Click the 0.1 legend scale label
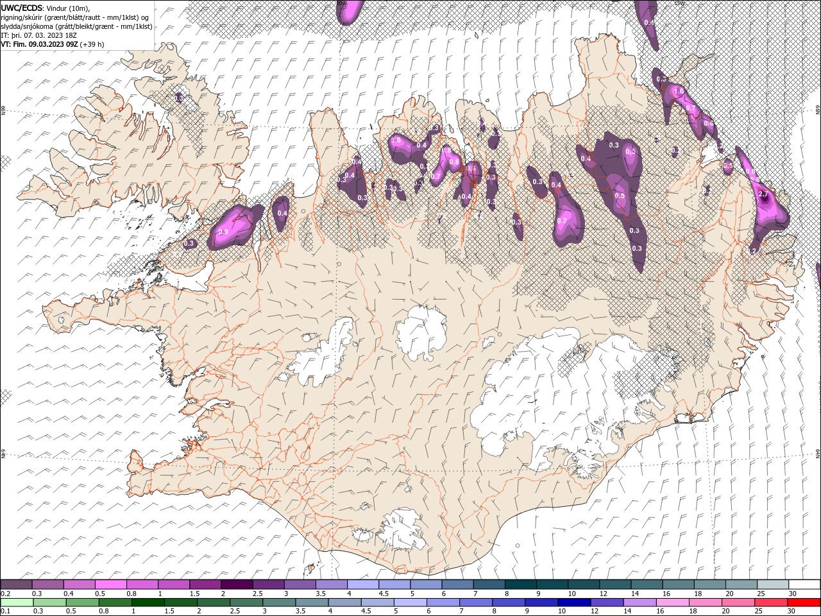This screenshot has height=616, width=821. (x=4, y=612)
